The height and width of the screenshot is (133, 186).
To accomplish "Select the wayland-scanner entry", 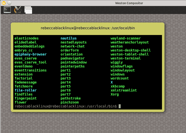I will 126,38.
